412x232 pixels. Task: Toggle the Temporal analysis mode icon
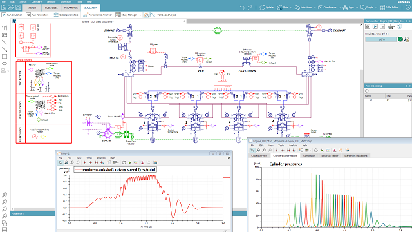coord(147,15)
